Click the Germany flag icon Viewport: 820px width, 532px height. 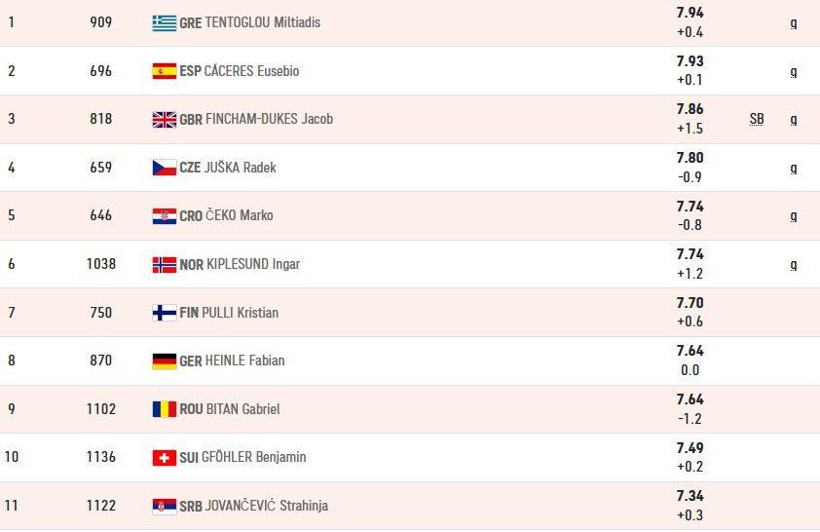pos(165,361)
